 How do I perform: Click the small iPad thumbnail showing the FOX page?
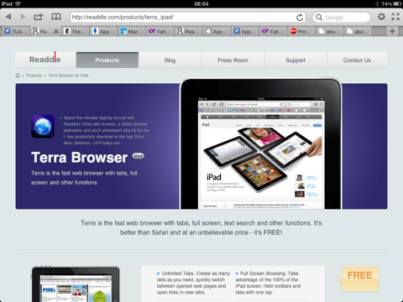point(76,284)
